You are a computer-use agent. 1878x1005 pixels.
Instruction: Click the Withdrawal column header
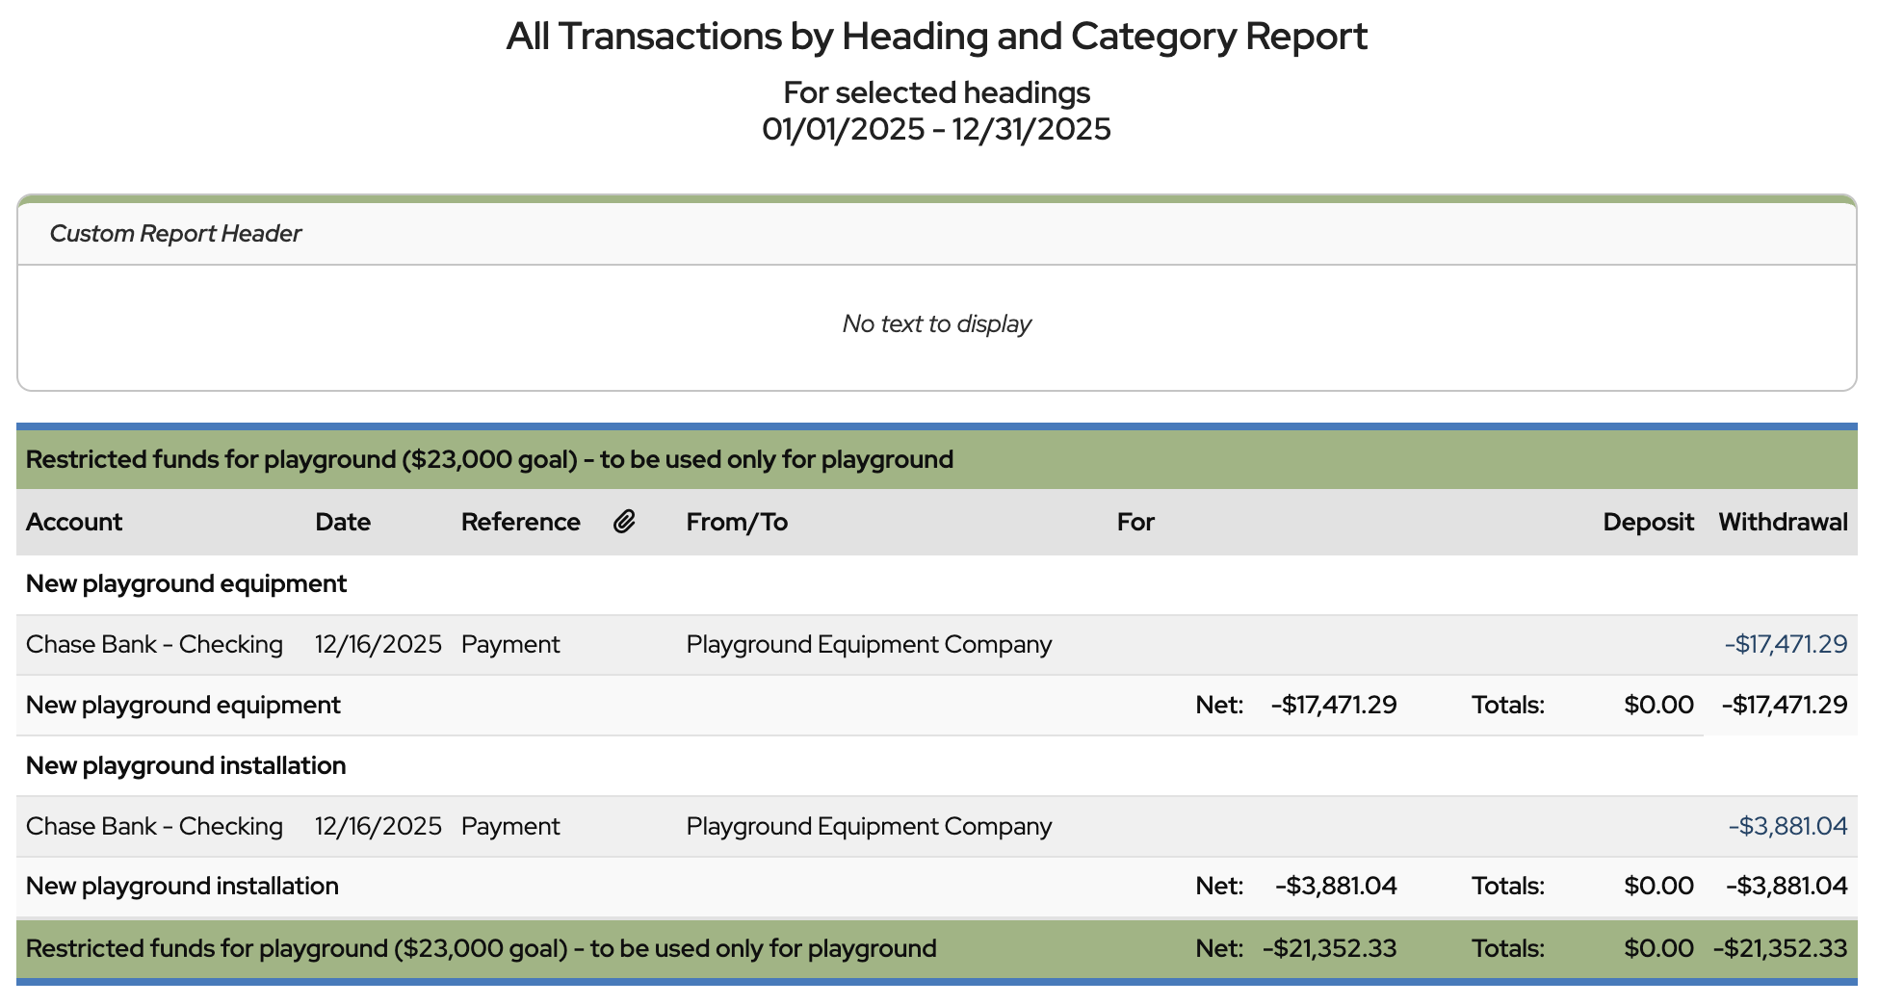1783,522
